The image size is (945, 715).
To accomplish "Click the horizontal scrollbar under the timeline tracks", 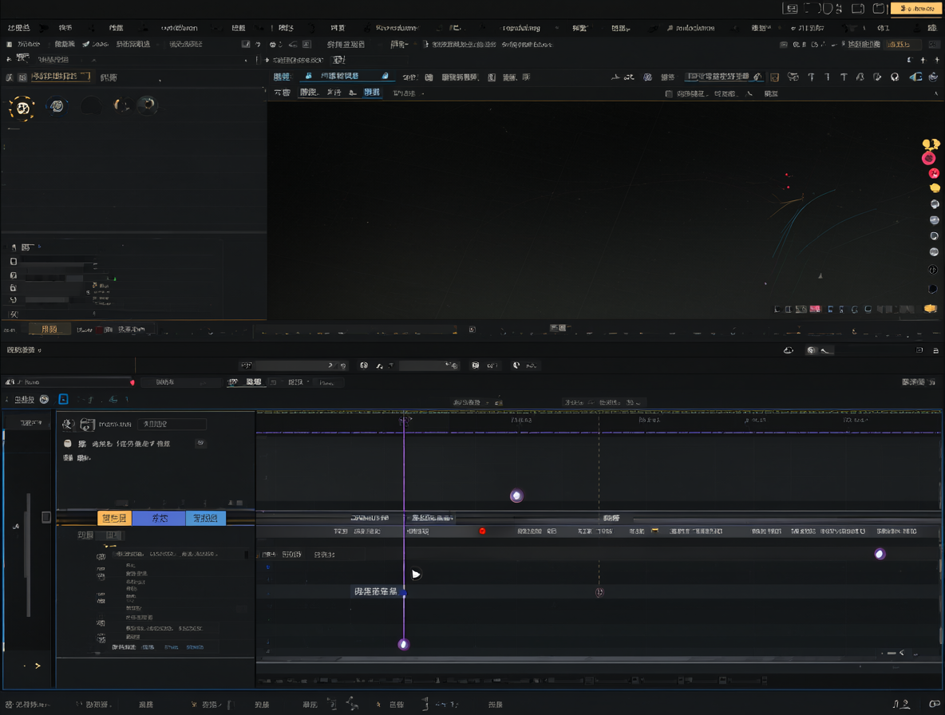I will click(597, 660).
